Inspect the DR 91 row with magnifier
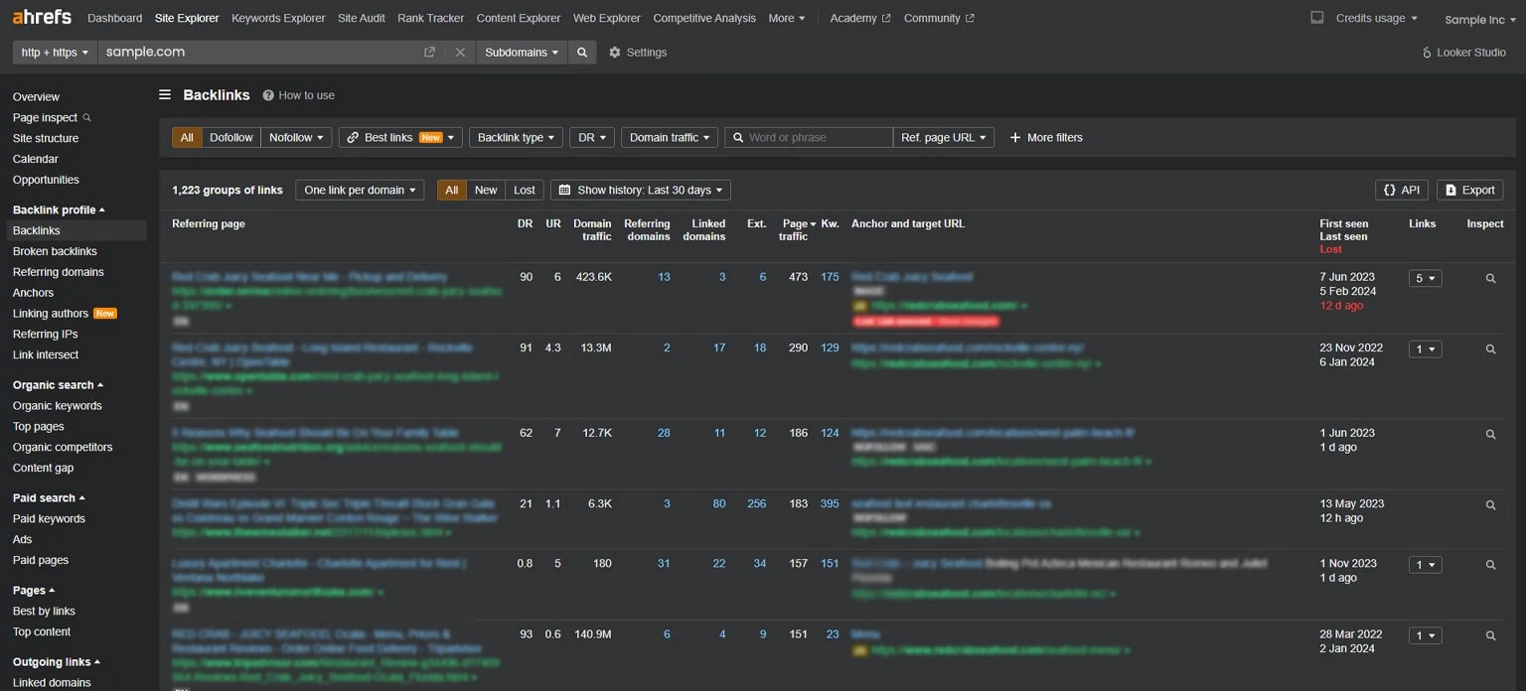Image resolution: width=1526 pixels, height=691 pixels. [1490, 349]
